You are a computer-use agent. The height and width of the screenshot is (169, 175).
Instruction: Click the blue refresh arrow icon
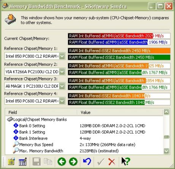point(87,161)
